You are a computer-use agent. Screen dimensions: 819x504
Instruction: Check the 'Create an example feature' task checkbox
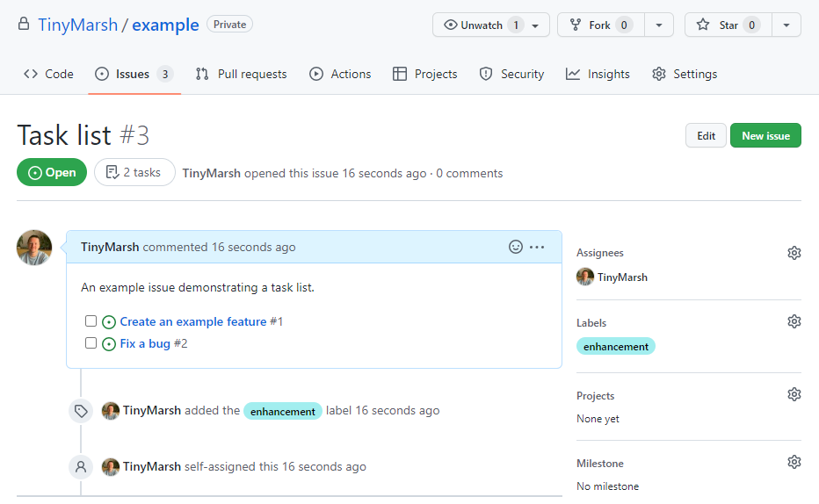click(91, 320)
